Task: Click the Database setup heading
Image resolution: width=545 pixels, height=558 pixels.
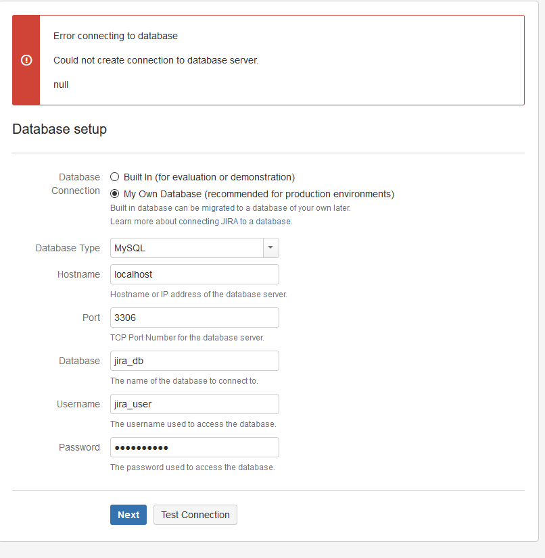Action: click(60, 128)
